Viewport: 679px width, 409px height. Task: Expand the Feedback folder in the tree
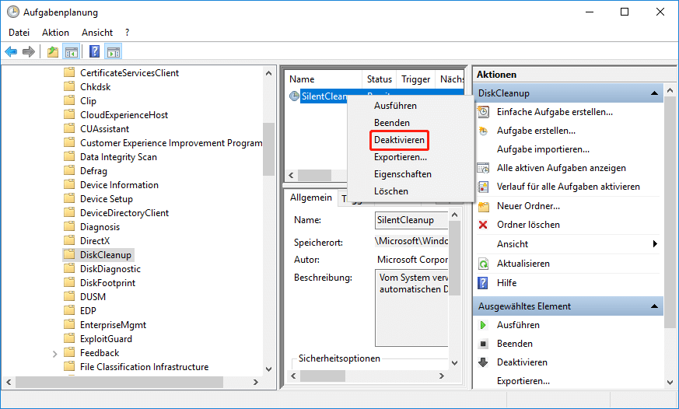55,353
